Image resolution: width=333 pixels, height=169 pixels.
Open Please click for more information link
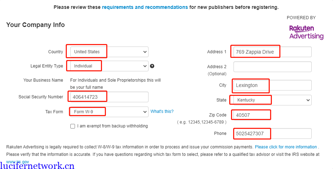point(286,147)
